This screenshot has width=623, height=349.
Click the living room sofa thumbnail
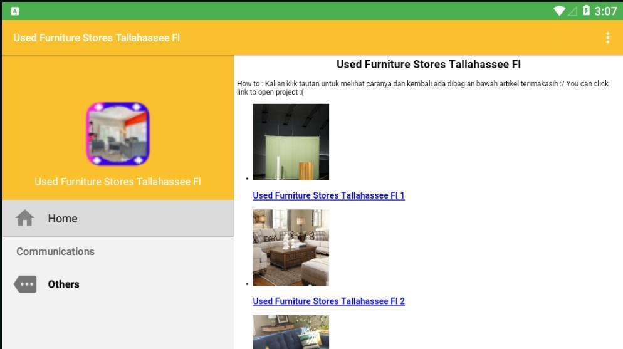tap(291, 247)
